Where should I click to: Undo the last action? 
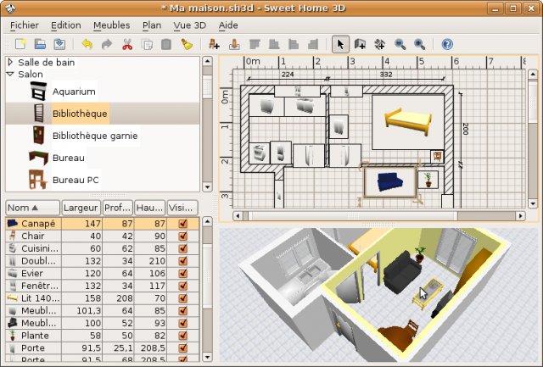click(x=87, y=44)
